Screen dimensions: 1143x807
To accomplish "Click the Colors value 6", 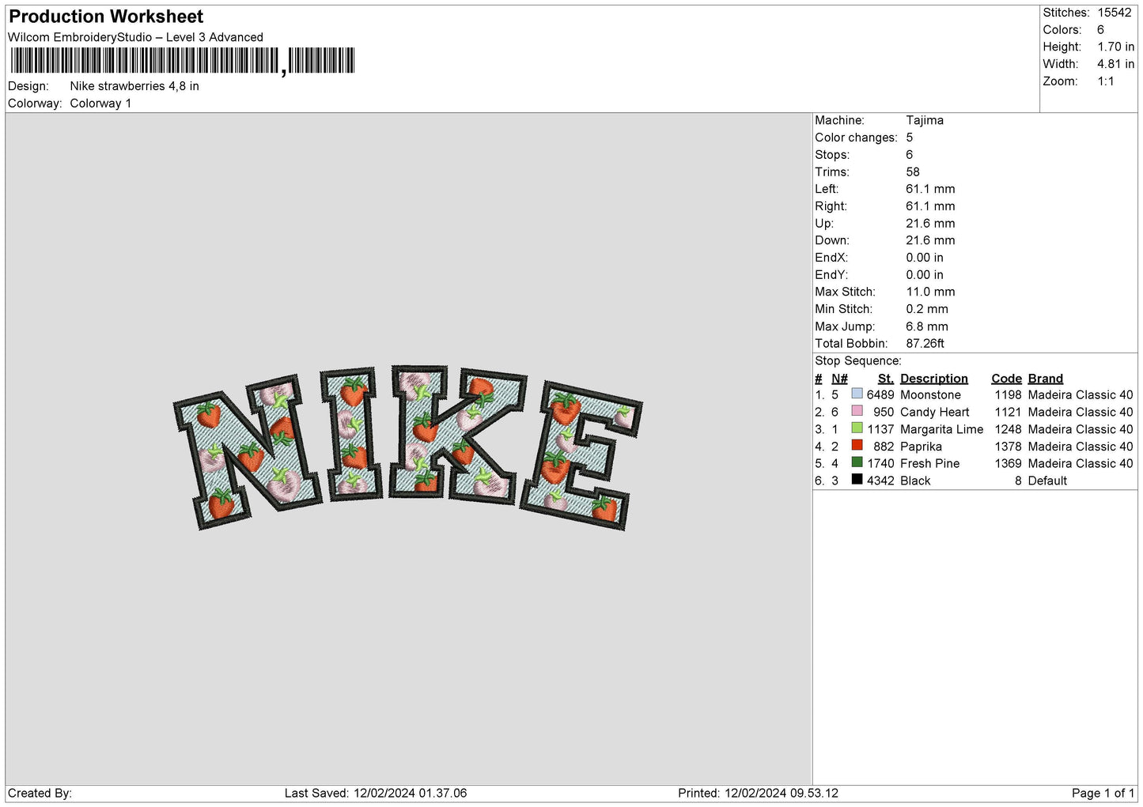I will pos(1100,30).
